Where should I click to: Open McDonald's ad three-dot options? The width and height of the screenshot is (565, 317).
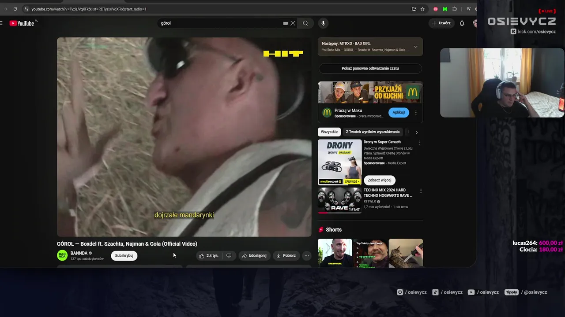[x=416, y=113]
